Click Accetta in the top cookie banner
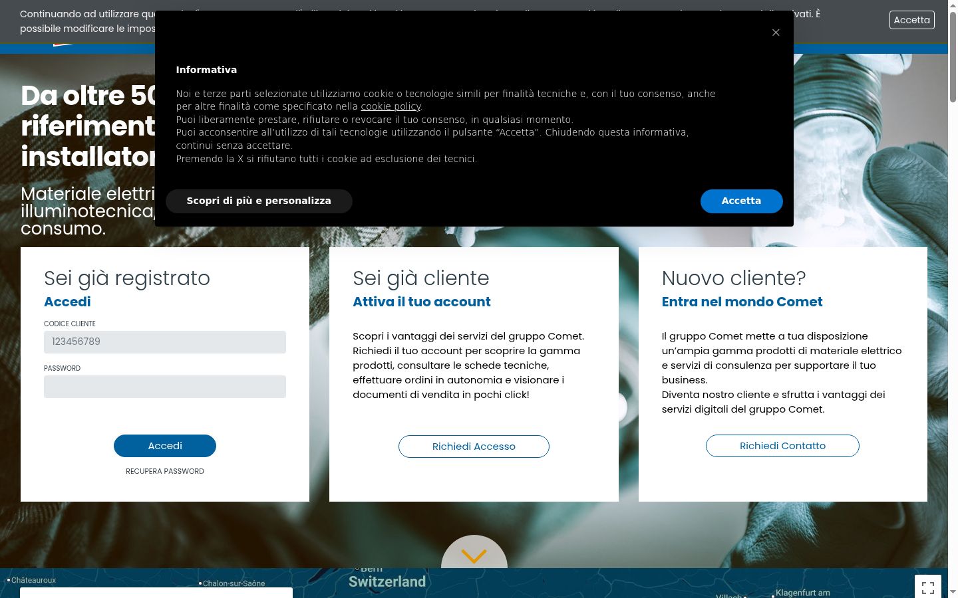This screenshot has width=958, height=598. [x=911, y=20]
